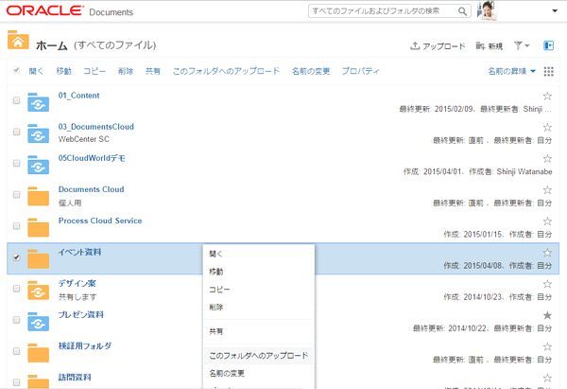Screen dimensions: 567x389
Task: Click 名前の変更 in the toolbar
Action: pyautogui.click(x=311, y=71)
